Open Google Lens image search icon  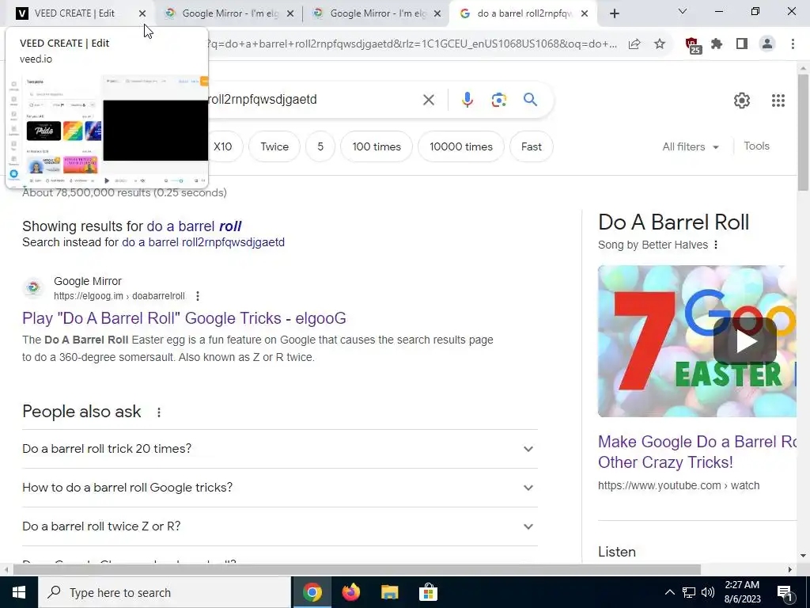(x=498, y=100)
